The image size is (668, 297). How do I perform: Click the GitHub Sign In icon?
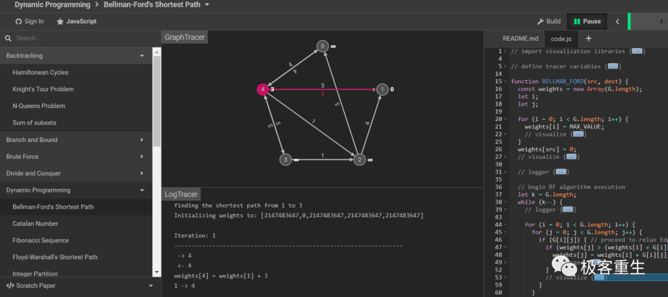click(x=19, y=21)
